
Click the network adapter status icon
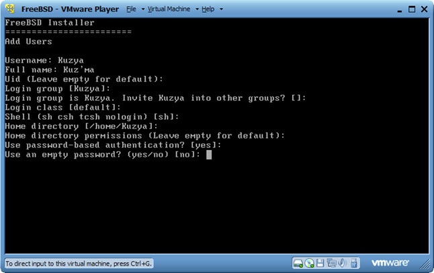(x=331, y=262)
